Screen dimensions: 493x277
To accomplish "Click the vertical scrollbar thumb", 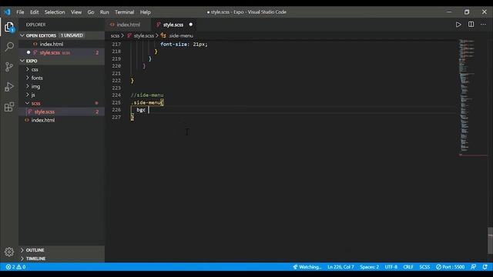I will (x=490, y=241).
